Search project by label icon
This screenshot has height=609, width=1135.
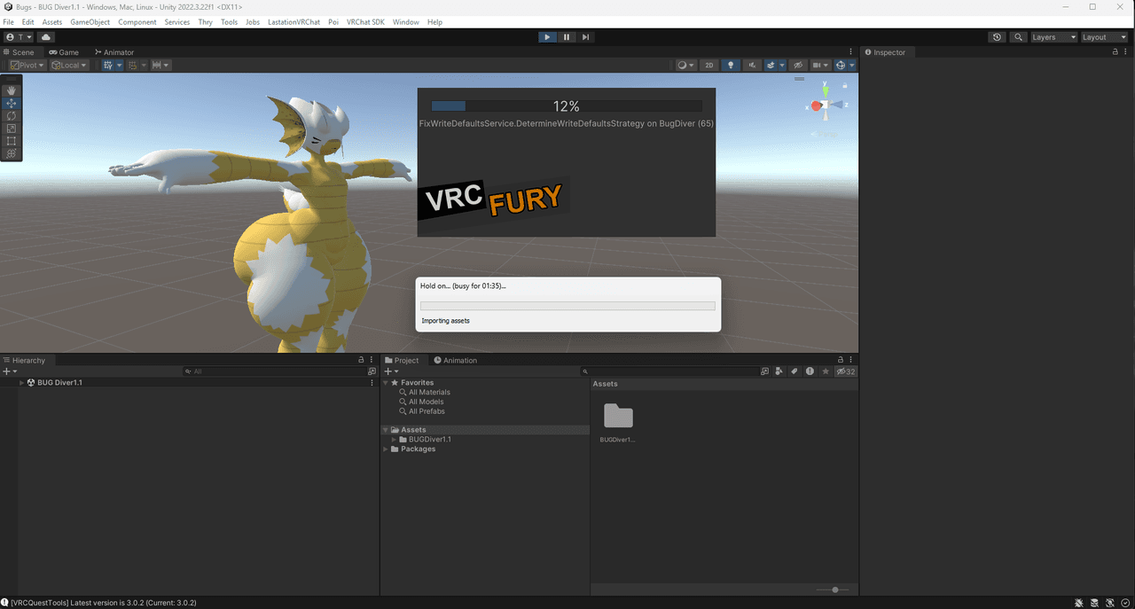point(794,371)
